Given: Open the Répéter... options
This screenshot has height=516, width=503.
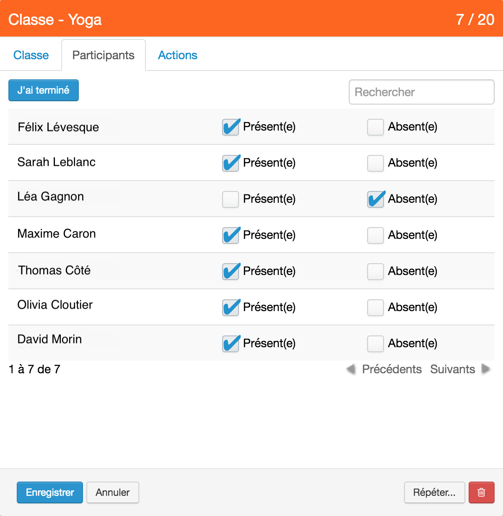Looking at the screenshot, I should pos(434,492).
